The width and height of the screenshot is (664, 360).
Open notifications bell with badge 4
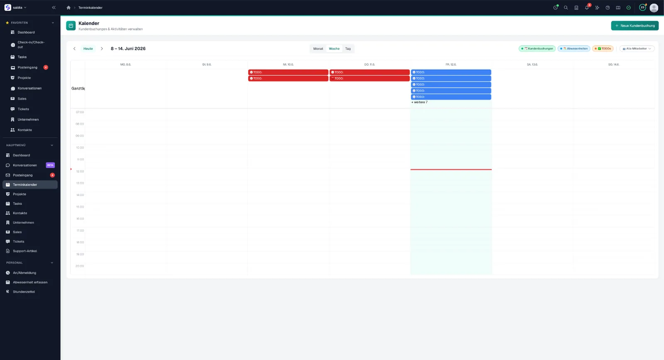[587, 7]
